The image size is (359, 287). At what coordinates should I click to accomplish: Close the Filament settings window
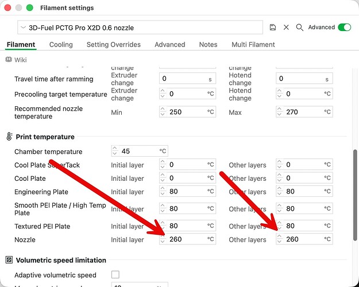pyautogui.click(x=7, y=8)
